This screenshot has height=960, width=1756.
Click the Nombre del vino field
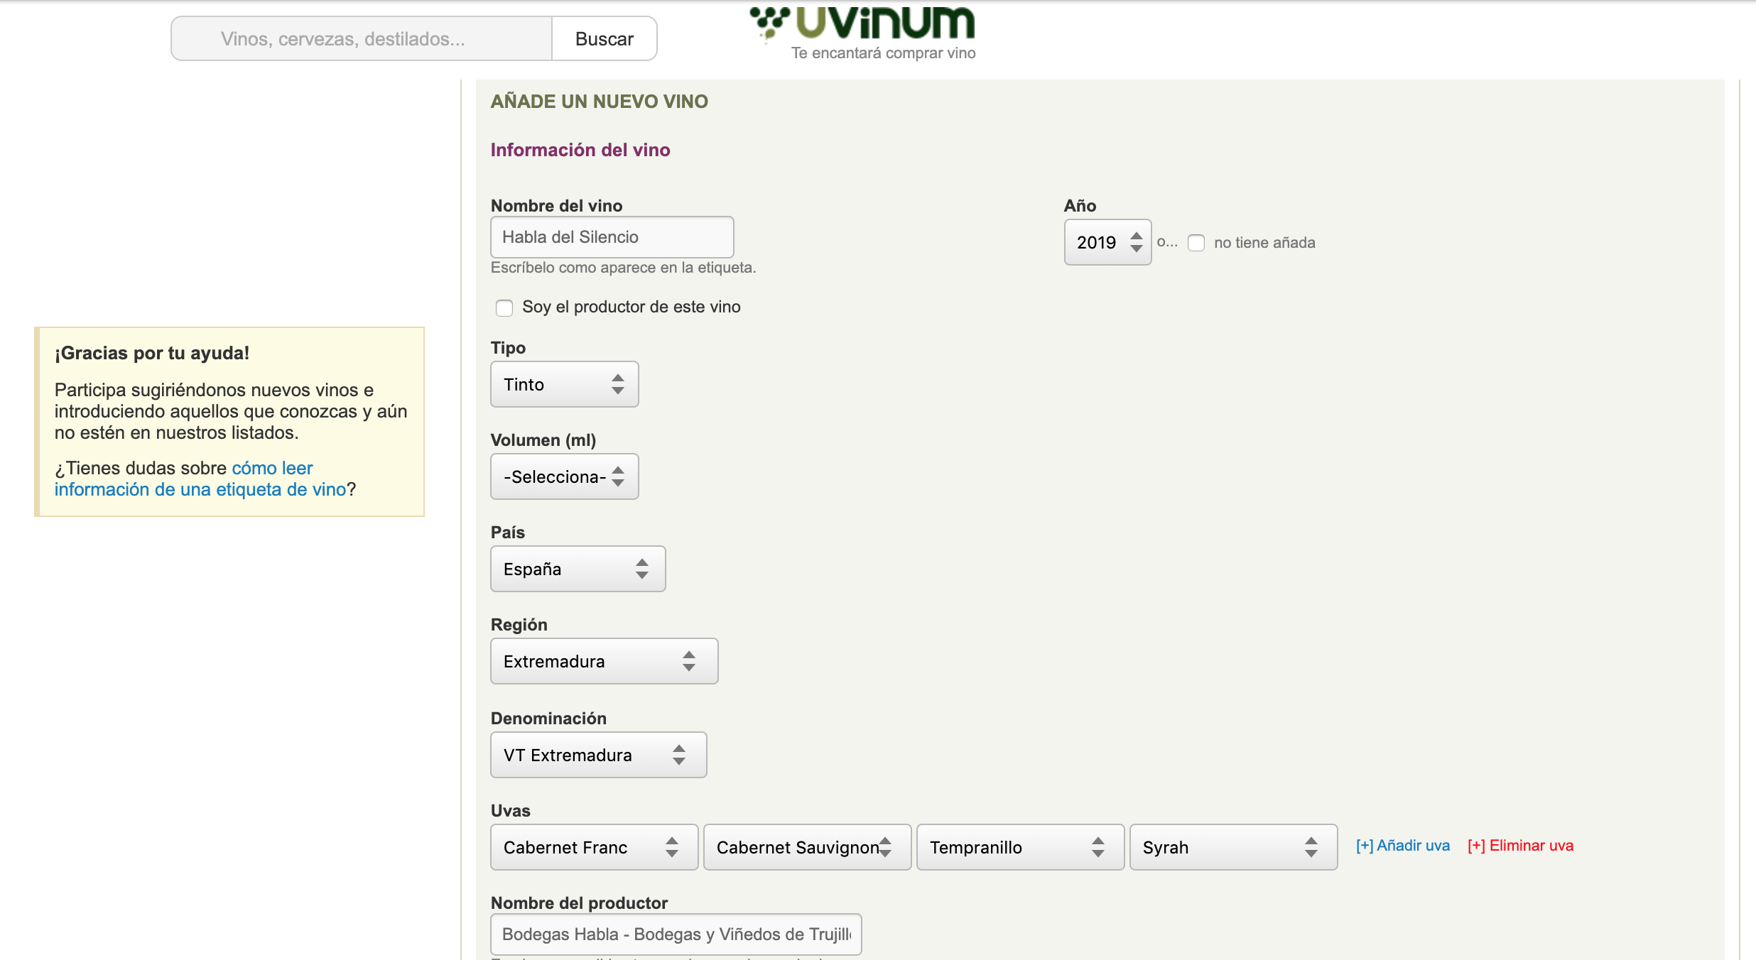612,237
